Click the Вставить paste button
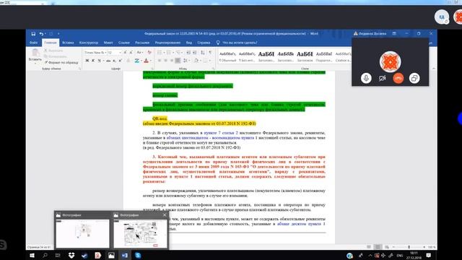The width and height of the screenshot is (462, 260). pos(35,56)
